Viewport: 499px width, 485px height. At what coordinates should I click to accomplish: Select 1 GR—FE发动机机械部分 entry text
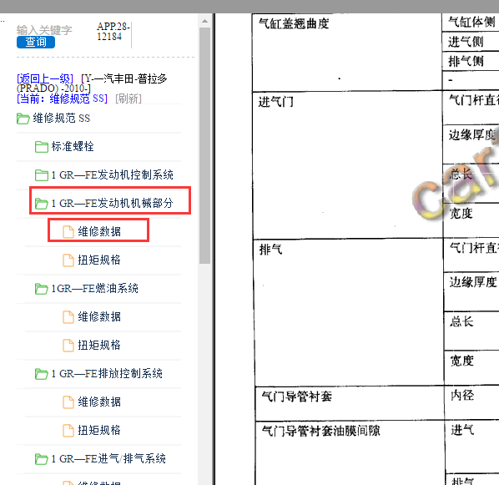(113, 203)
